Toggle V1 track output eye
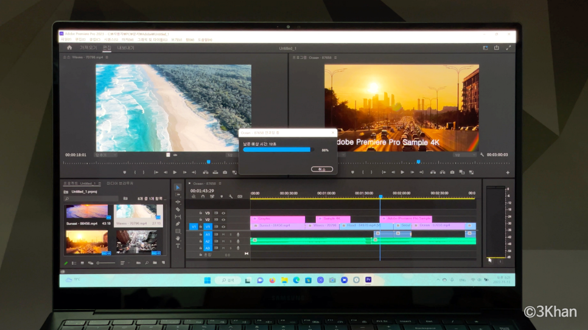The width and height of the screenshot is (588, 330). point(223,227)
